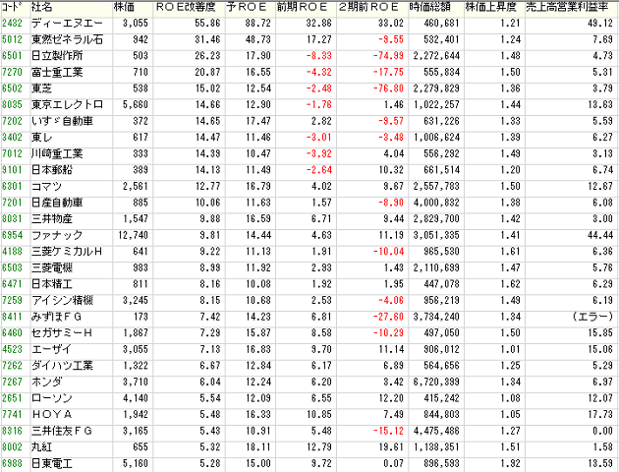
Task: Select company name 川崎重工業
Action: 57,153
